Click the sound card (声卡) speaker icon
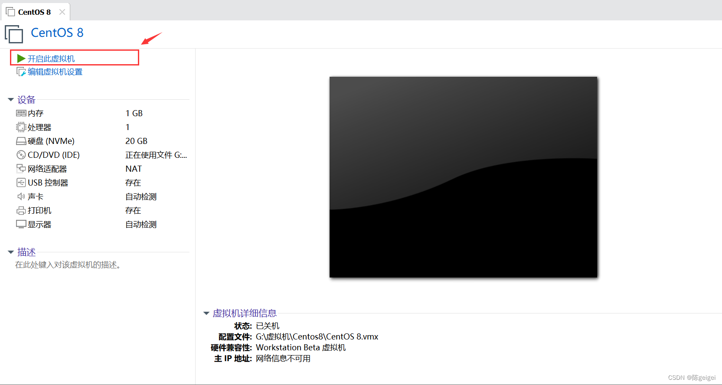 [21, 196]
